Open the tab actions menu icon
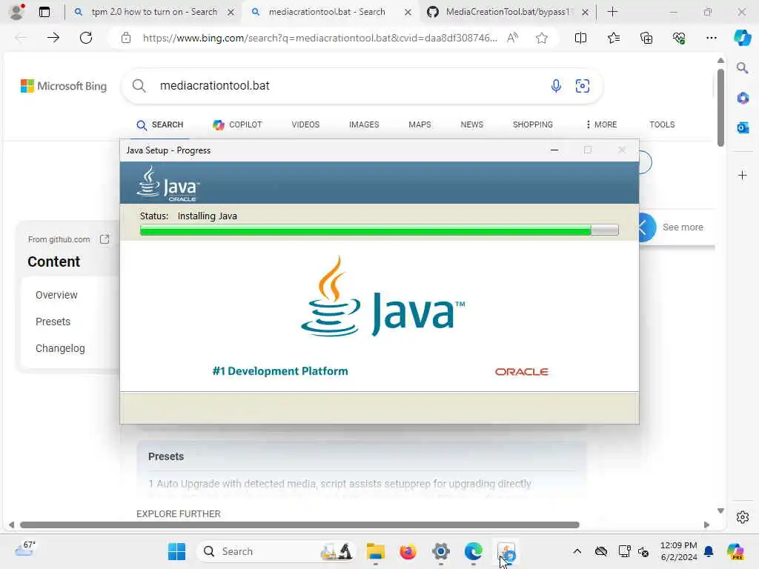This screenshot has width=759, height=569. tap(44, 12)
